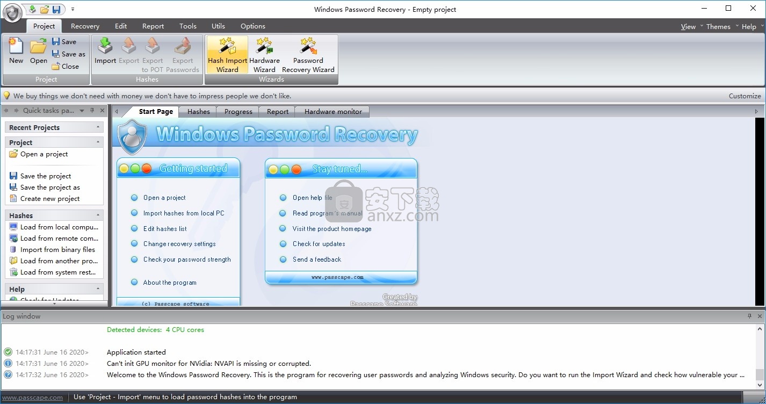
Task: Launch the Password Recovery Wizard
Action: click(x=308, y=55)
